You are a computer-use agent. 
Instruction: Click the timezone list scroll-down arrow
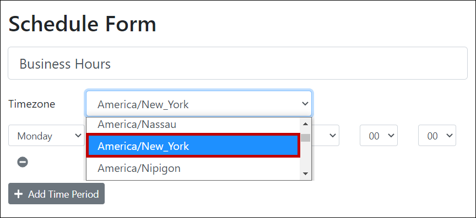tap(306, 174)
